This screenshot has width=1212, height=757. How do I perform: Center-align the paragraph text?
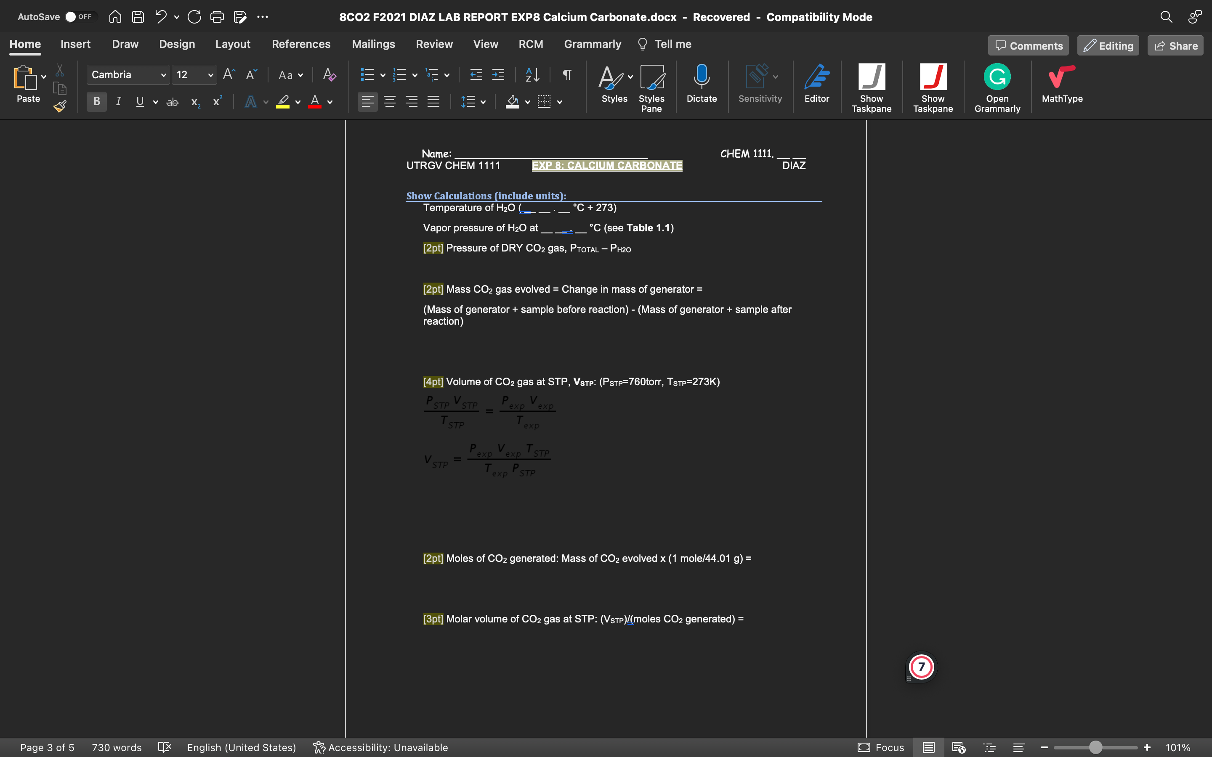coord(390,102)
